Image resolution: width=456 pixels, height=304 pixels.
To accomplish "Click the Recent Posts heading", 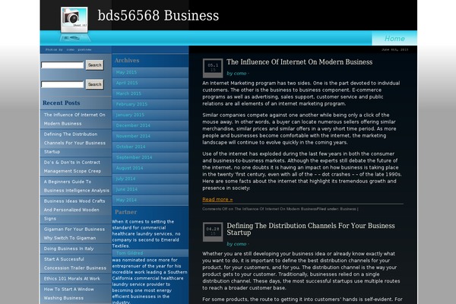I will click(x=61, y=103).
